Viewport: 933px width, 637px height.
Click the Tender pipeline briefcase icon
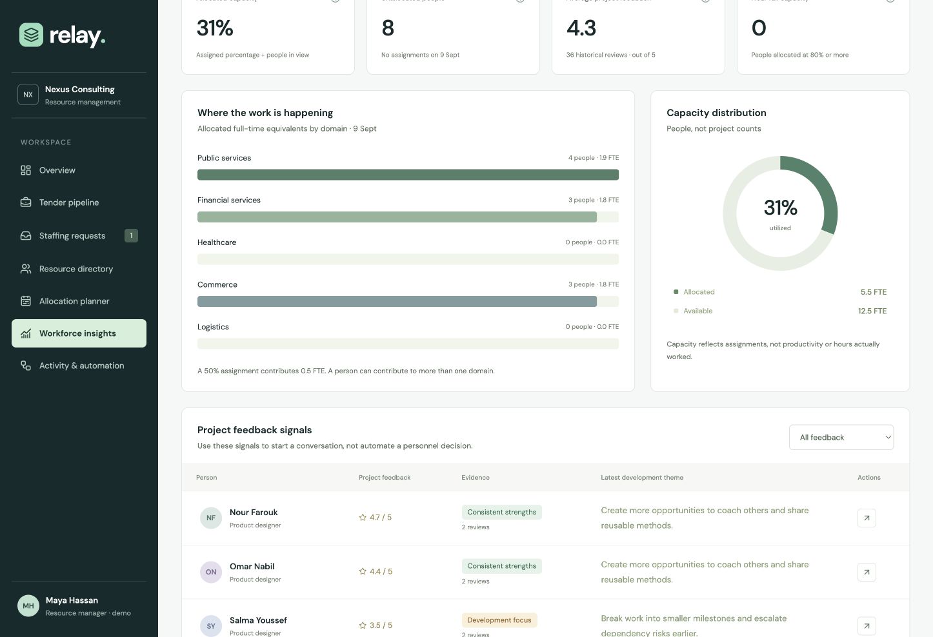pyautogui.click(x=26, y=202)
